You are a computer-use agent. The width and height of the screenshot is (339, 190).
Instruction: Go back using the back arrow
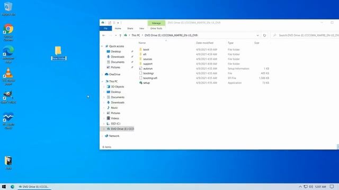point(104,35)
